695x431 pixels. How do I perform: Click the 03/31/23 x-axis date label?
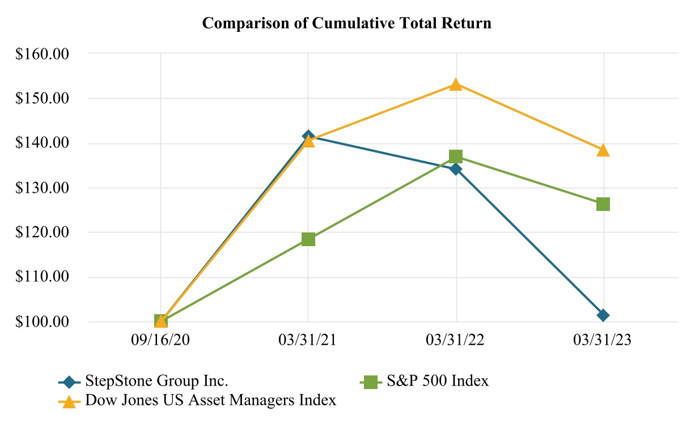[x=603, y=340]
